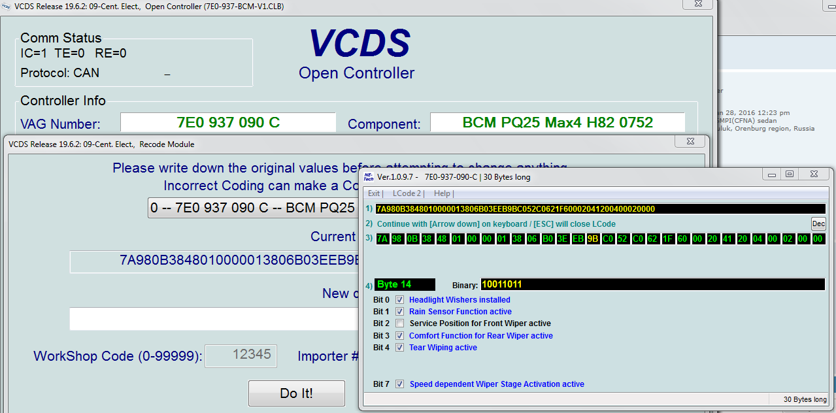Click the Binary value field 10011011
Screen dimensions: 836x413
pos(652,285)
